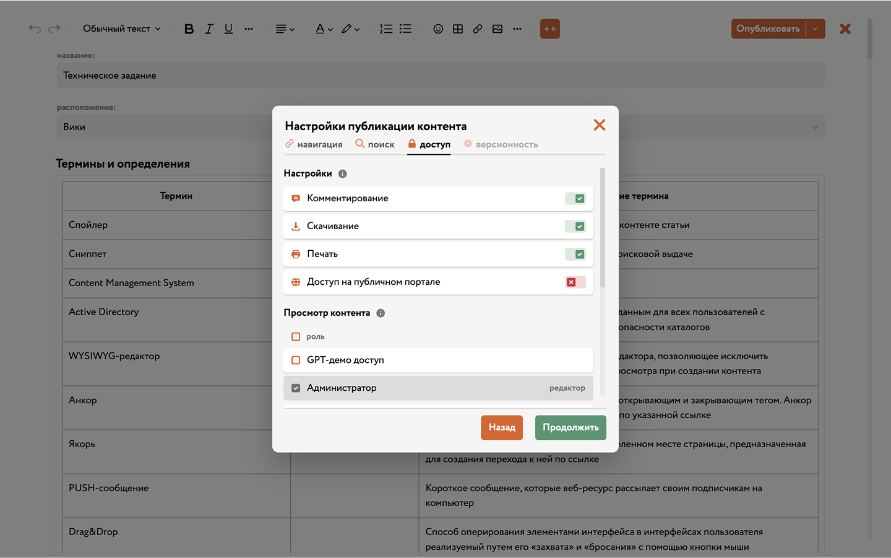Click the underline icon

[228, 29]
